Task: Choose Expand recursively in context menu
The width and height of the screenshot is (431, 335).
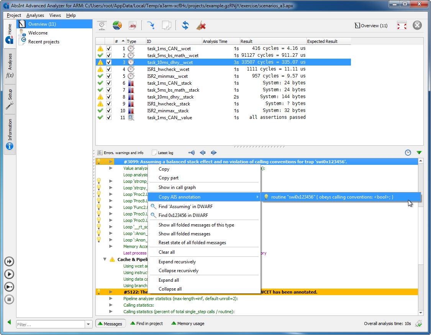Action: [204, 261]
